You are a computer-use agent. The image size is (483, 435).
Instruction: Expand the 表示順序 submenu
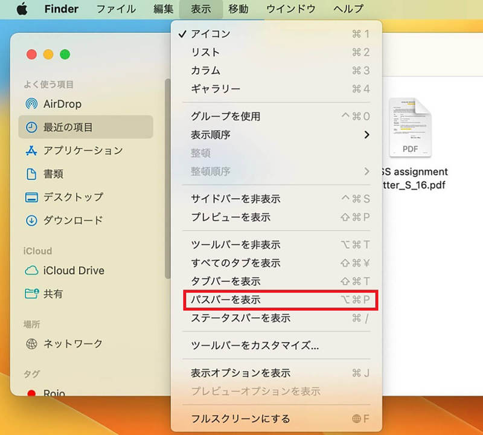click(x=277, y=135)
